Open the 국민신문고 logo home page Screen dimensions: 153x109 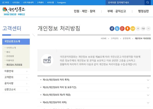pos(14,11)
